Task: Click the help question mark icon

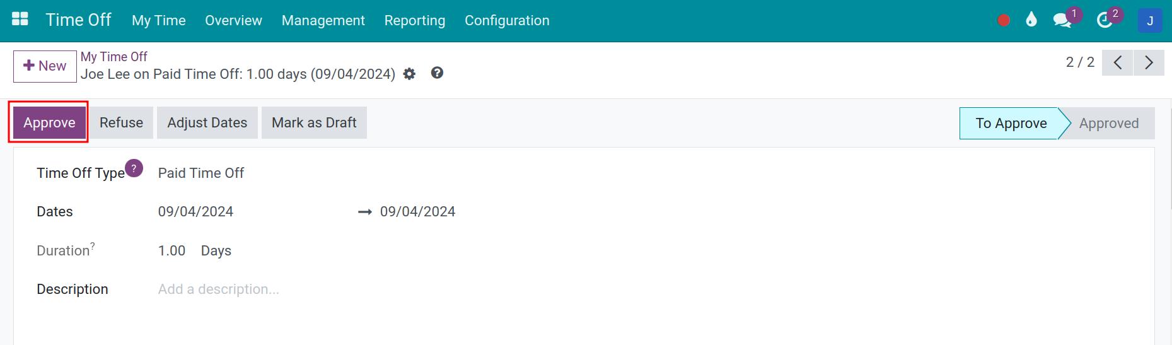Action: (437, 73)
